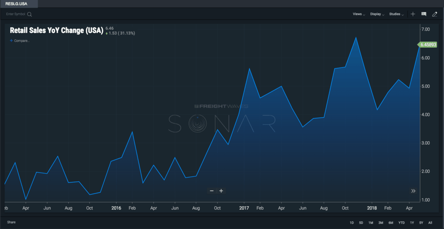Jump to latest with double-arrow icon
Screen dimensions: 444x229
(413, 191)
